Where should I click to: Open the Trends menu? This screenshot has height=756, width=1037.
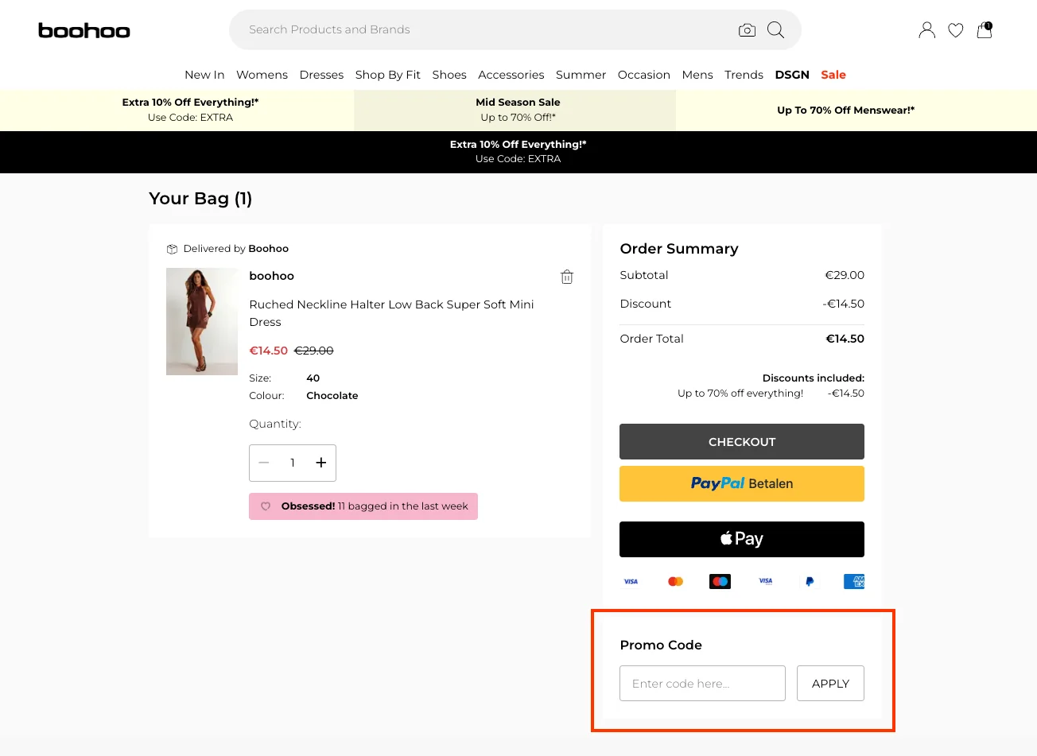[x=744, y=75]
